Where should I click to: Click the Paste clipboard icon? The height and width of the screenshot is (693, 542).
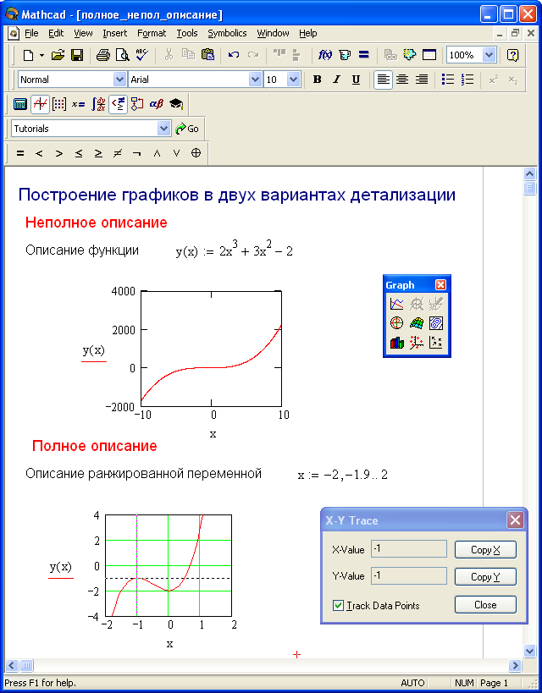[x=207, y=55]
